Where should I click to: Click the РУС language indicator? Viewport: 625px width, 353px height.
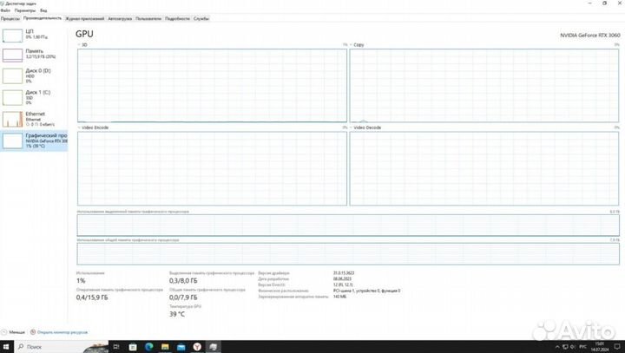pos(582,347)
